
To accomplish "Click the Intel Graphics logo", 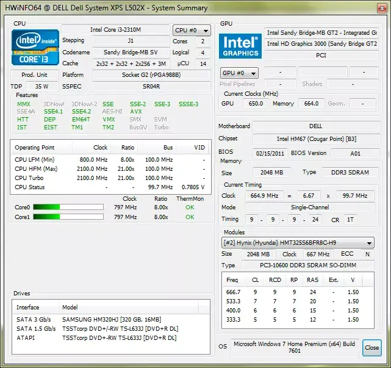I will (x=240, y=46).
